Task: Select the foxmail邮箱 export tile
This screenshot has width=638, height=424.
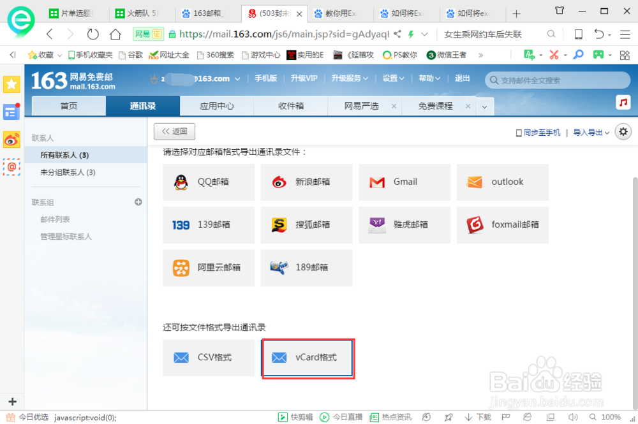Action: point(503,225)
